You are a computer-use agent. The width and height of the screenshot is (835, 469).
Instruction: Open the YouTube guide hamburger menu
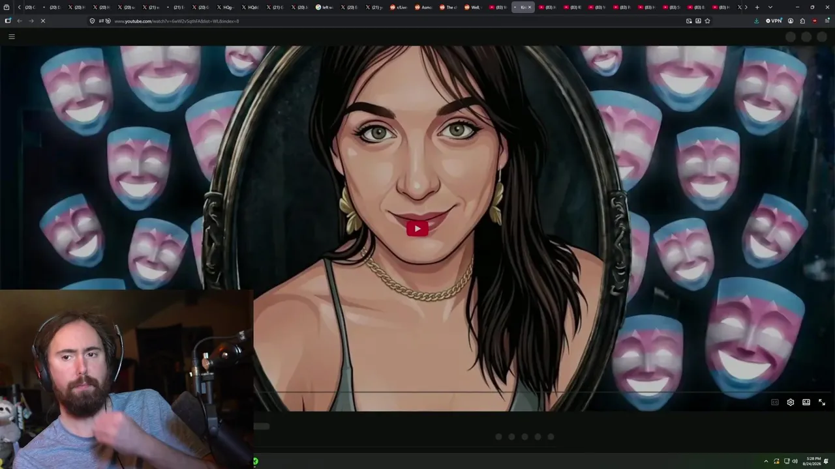point(11,36)
